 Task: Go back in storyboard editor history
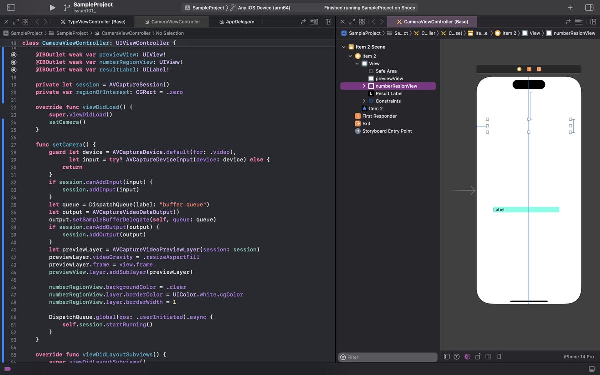[x=373, y=22]
